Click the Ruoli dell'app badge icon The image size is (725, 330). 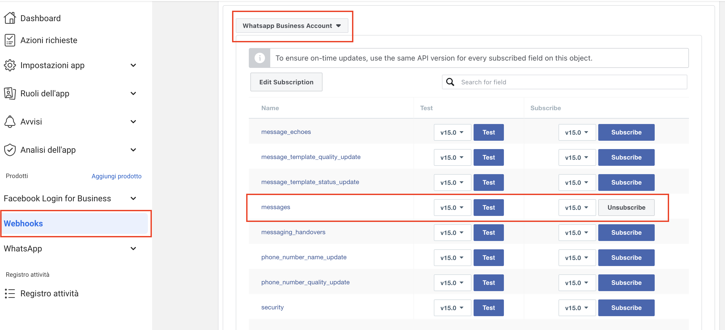coord(10,93)
